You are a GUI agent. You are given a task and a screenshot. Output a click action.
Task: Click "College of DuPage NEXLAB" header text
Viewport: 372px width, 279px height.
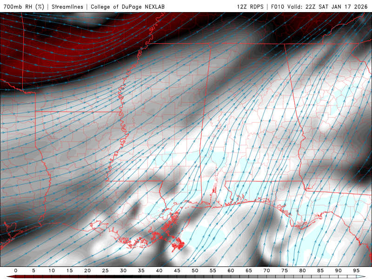pos(127,7)
